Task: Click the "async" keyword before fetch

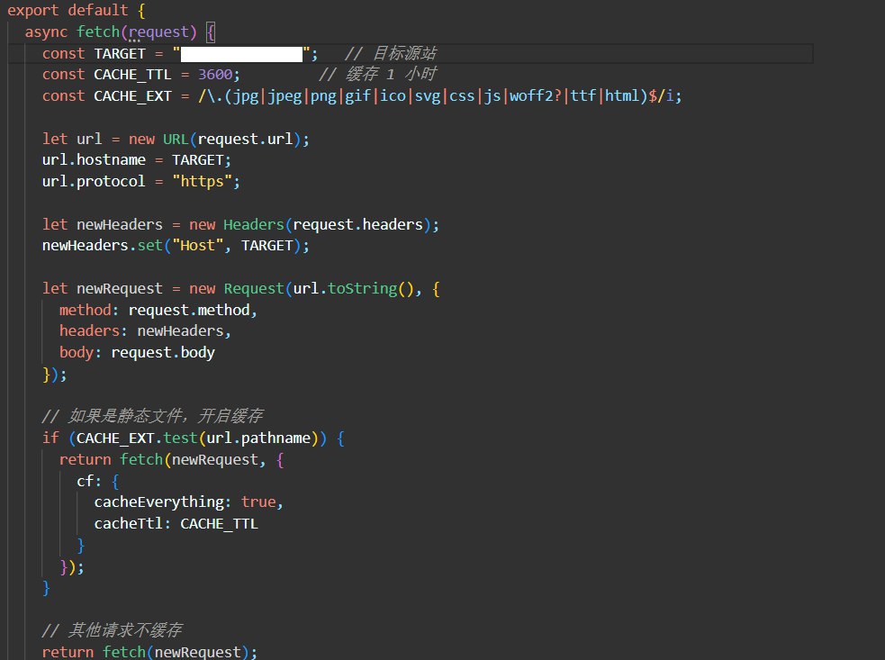Action: 46,32
